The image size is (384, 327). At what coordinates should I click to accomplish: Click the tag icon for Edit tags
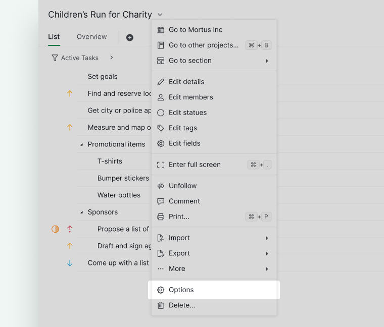pos(161,128)
